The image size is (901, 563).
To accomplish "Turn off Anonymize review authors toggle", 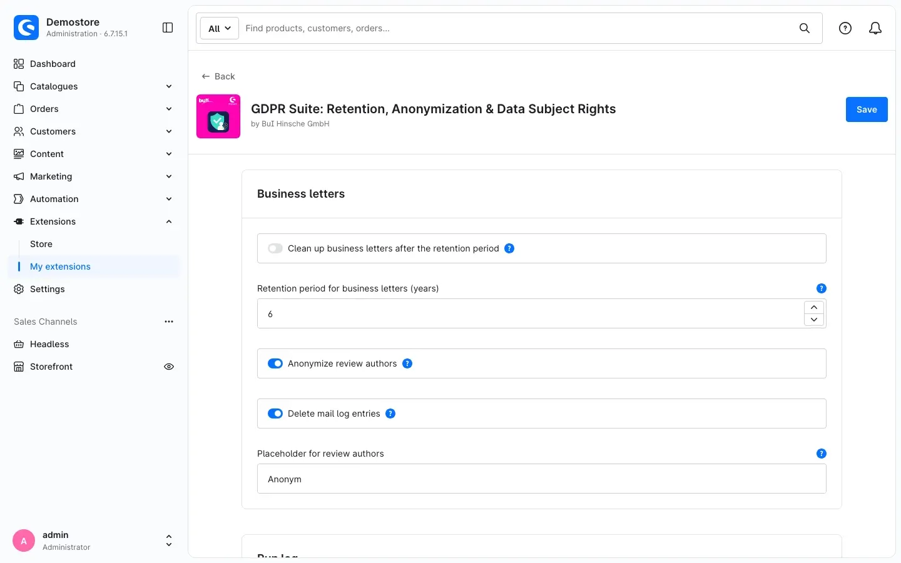I will coord(275,363).
